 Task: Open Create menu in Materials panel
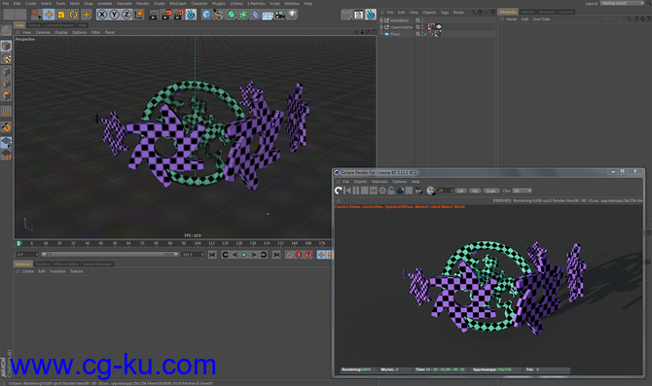28,271
